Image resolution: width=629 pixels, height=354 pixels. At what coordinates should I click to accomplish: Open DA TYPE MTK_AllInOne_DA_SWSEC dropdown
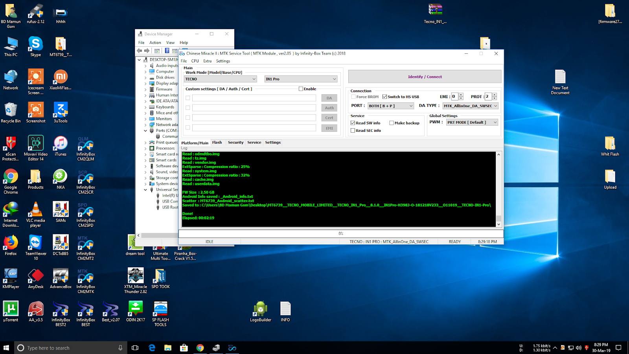pyautogui.click(x=471, y=106)
